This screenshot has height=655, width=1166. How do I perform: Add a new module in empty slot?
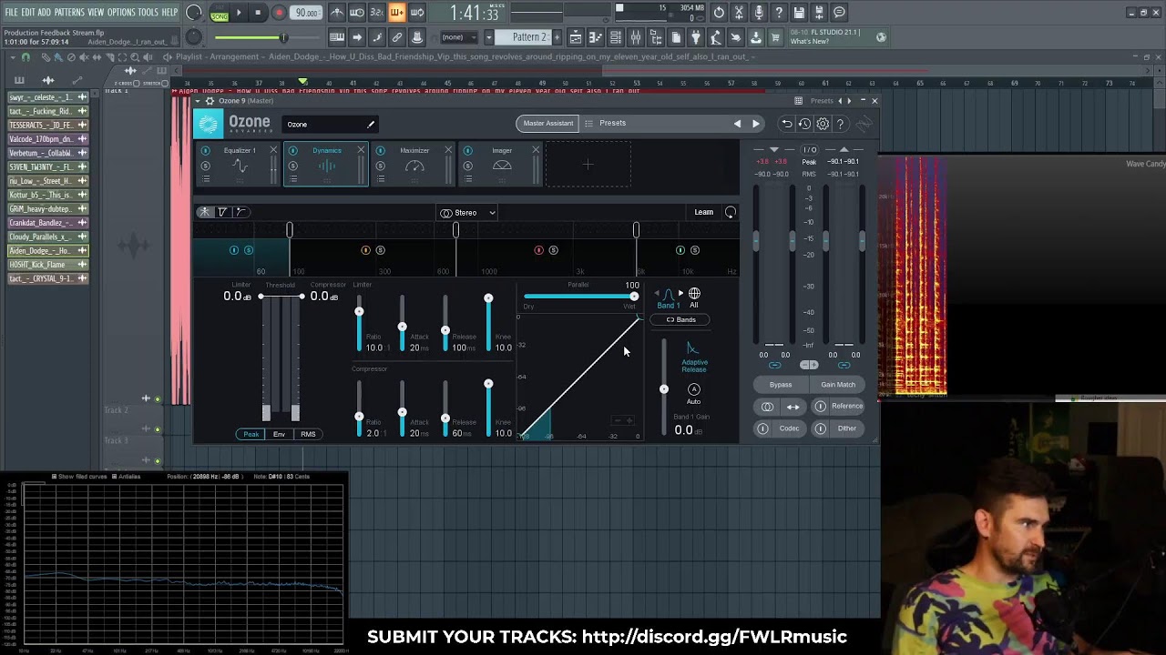pyautogui.click(x=588, y=165)
